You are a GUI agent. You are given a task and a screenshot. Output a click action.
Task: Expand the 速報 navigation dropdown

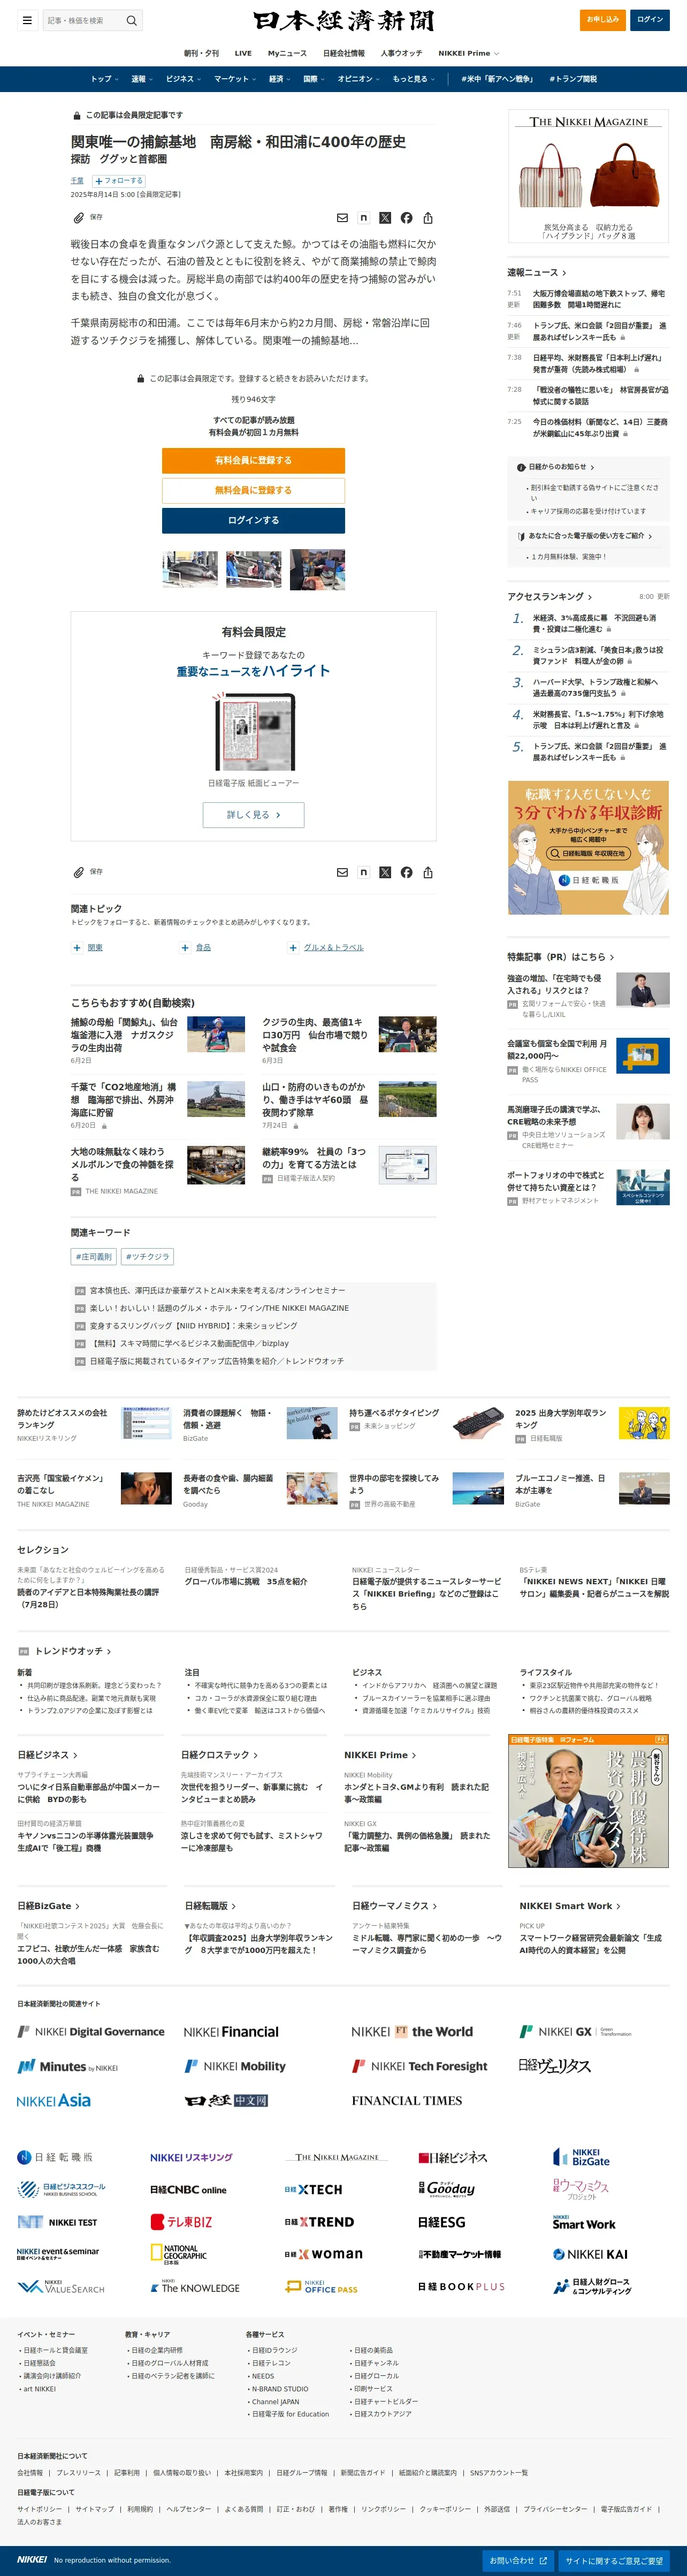(142, 79)
